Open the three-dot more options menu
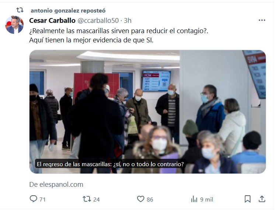Screen dimensions: 275x210 tap(262, 20)
